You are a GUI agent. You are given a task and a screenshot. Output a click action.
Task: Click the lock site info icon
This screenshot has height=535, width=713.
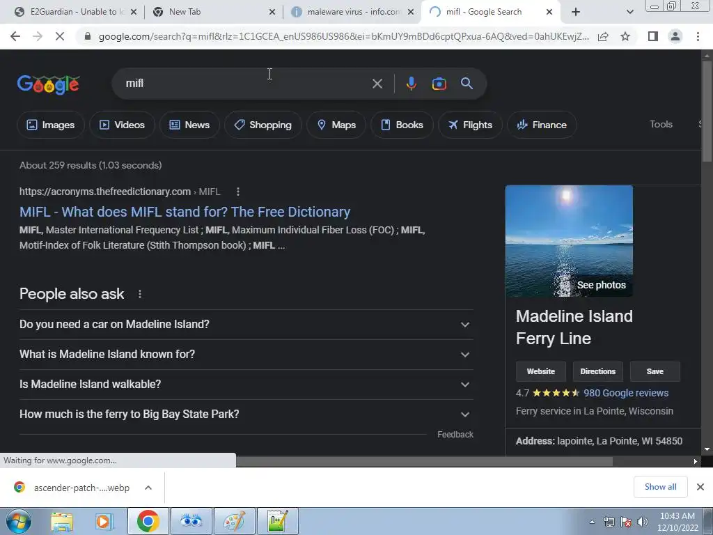click(x=88, y=36)
